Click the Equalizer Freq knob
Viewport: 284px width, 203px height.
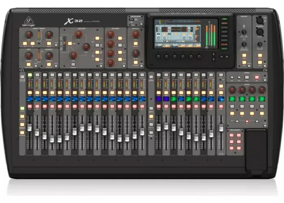(x=86, y=47)
